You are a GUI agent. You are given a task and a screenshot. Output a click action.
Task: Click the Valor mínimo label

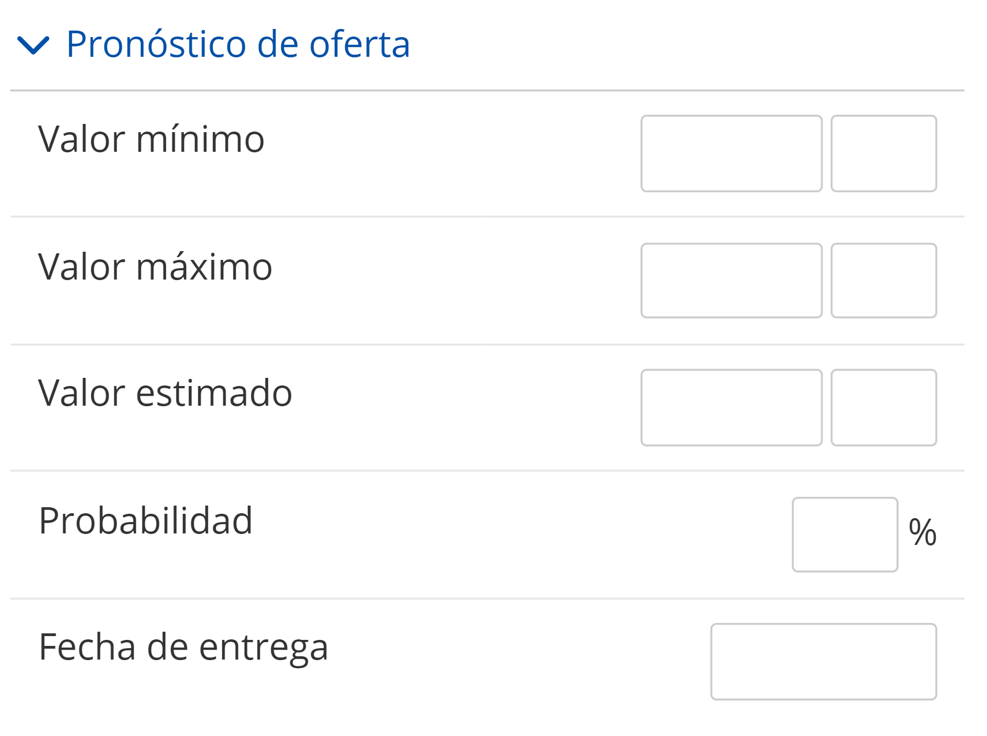pyautogui.click(x=151, y=139)
